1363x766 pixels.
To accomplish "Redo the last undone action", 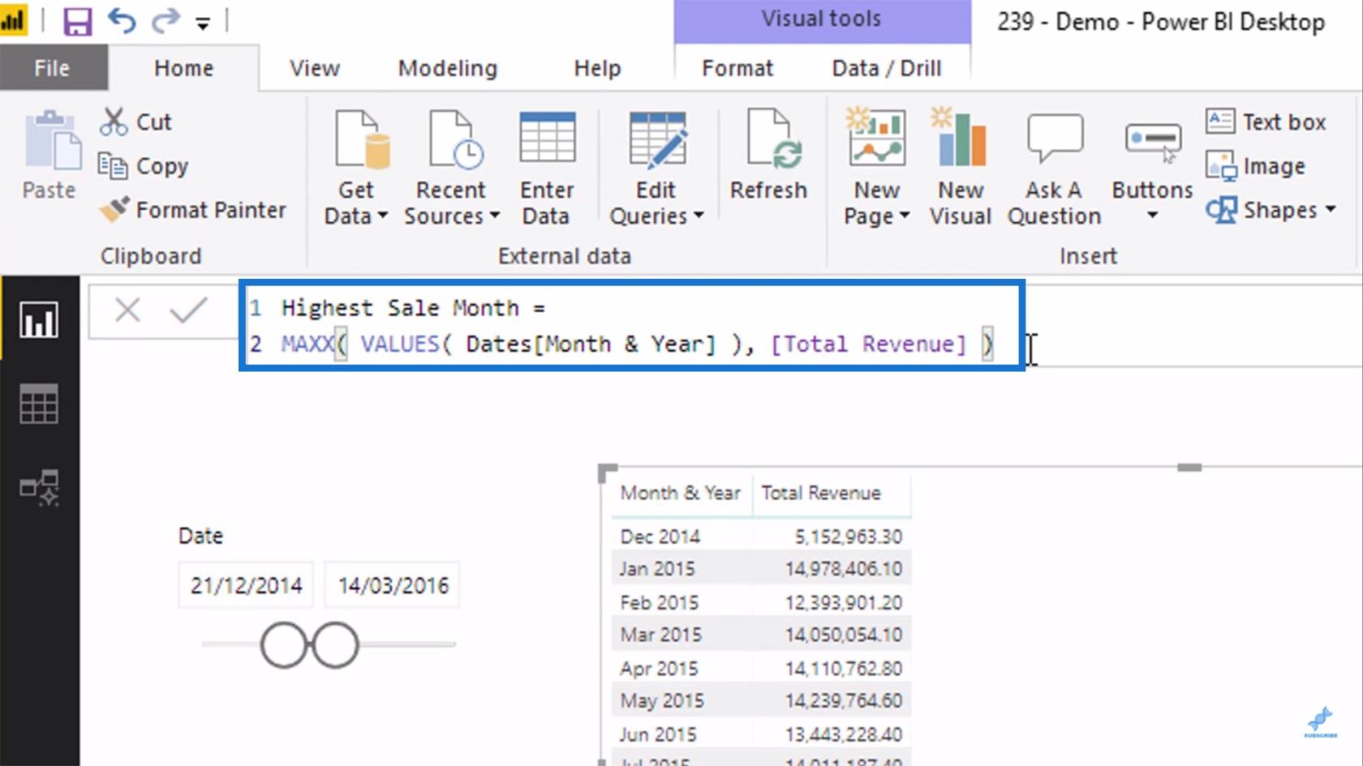I will pos(166,20).
